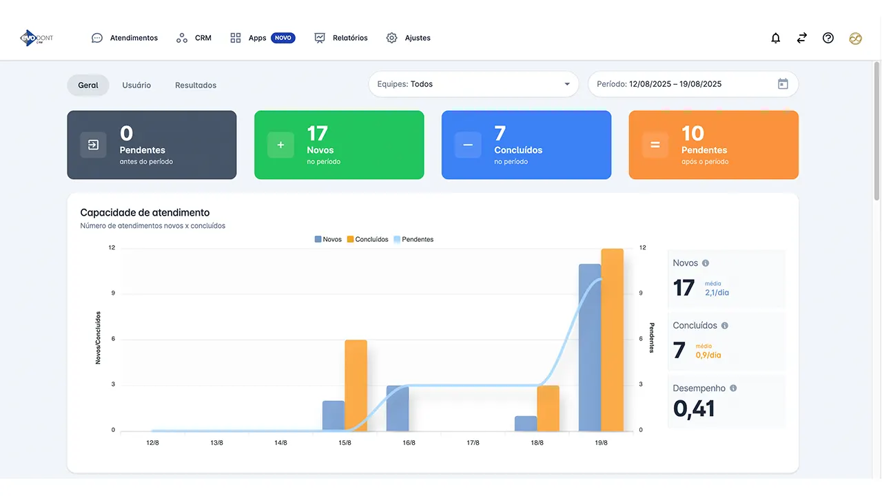
Task: Toggle Novos series in chart legend
Action: (329, 240)
